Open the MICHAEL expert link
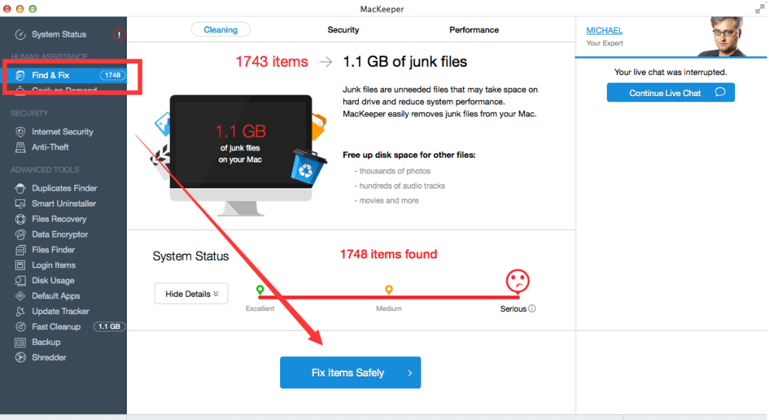 (605, 30)
